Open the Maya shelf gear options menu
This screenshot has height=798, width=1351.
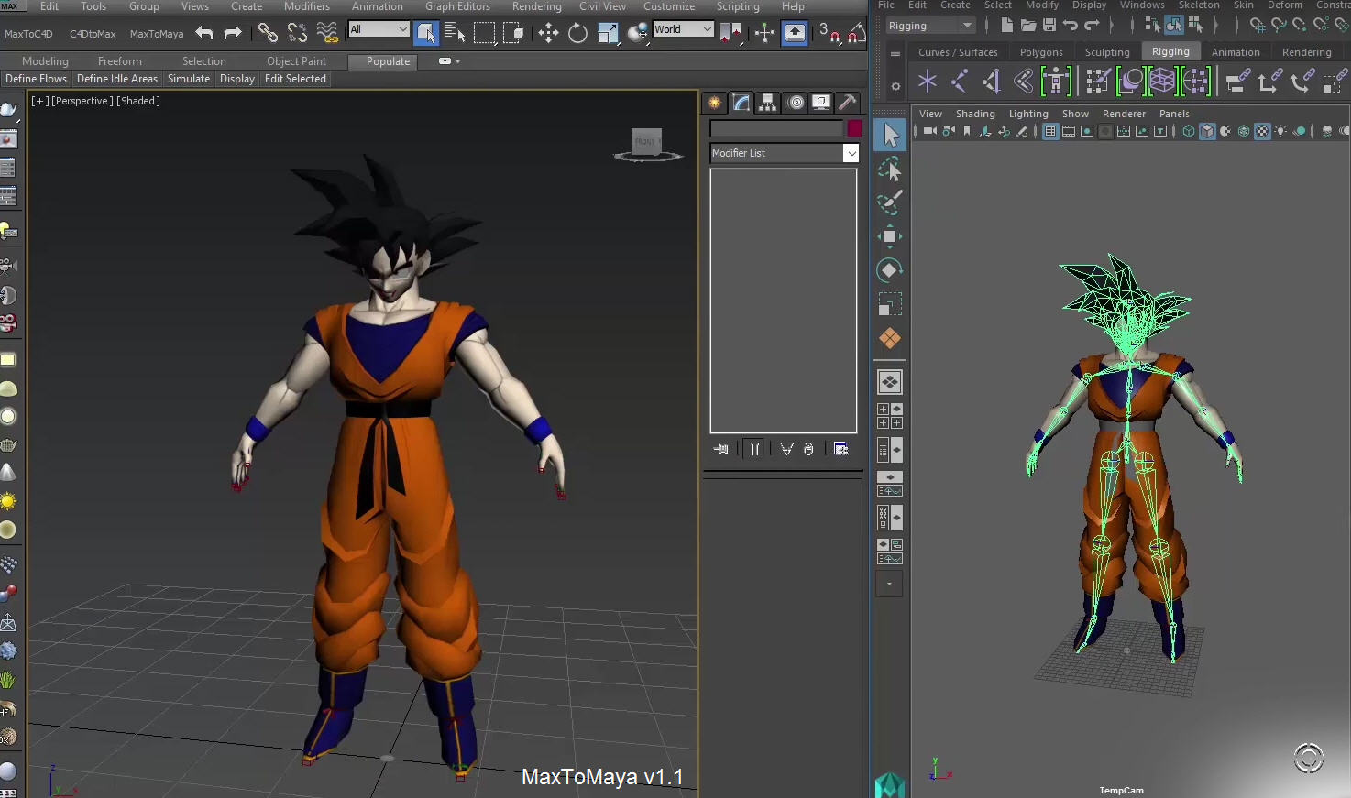(895, 86)
